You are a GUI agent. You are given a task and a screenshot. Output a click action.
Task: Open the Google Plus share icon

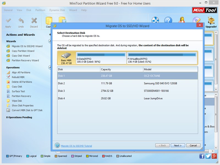(x=214, y=156)
